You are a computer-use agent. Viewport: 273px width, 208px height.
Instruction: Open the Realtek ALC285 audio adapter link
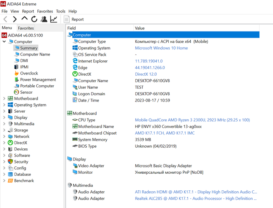196,198
